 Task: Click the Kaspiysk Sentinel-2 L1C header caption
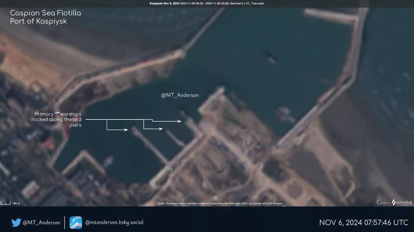pyautogui.click(x=207, y=4)
